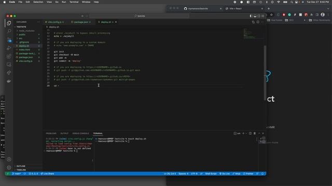332x186 pixels.
Task: Open the Terminal menu in the menu bar
Action: tap(74, 2)
